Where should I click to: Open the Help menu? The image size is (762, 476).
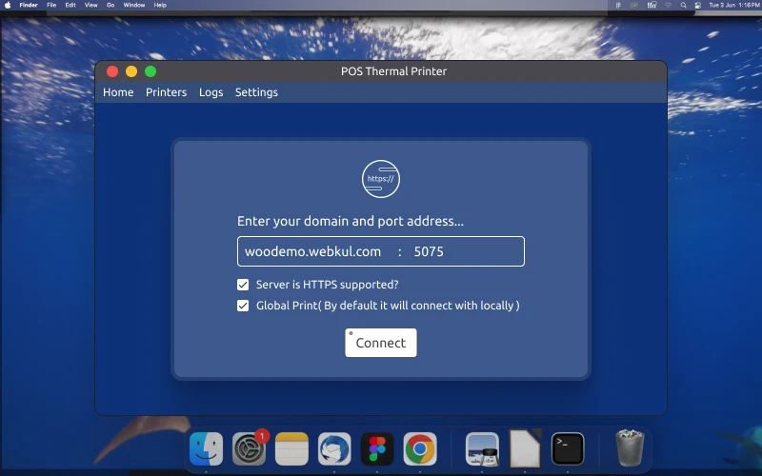click(x=160, y=5)
